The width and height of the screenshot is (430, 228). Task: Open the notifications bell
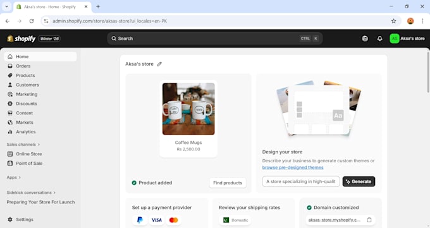tap(379, 39)
